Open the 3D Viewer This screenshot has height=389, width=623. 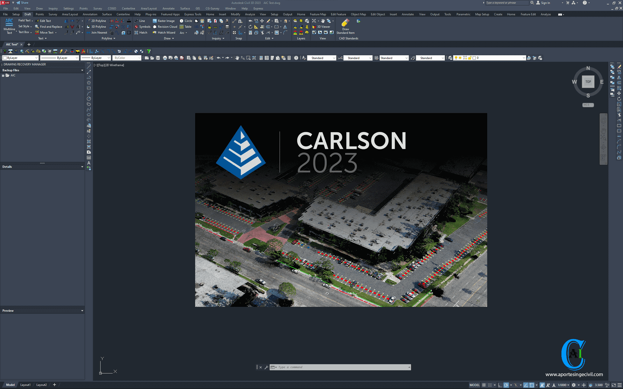[321, 27]
